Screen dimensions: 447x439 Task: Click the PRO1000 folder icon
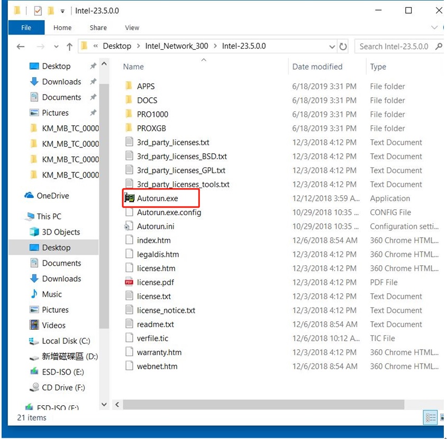pyautogui.click(x=129, y=114)
